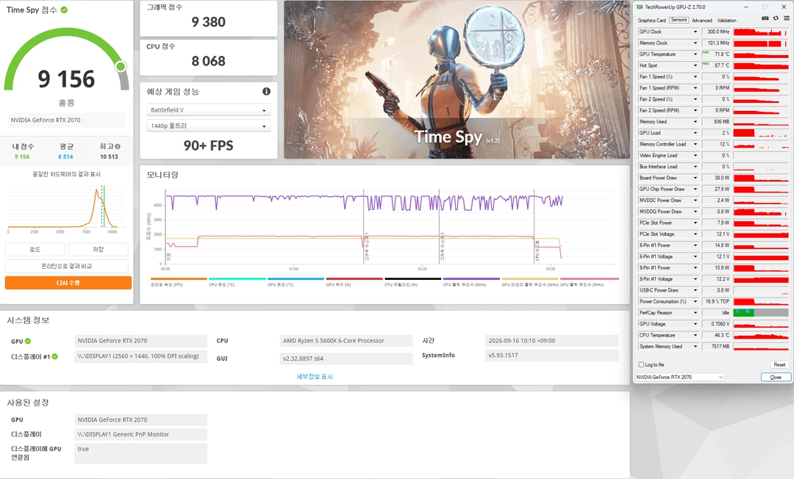Click System Memory Used value 7517 MB
This screenshot has height=479, width=794.
[720, 347]
